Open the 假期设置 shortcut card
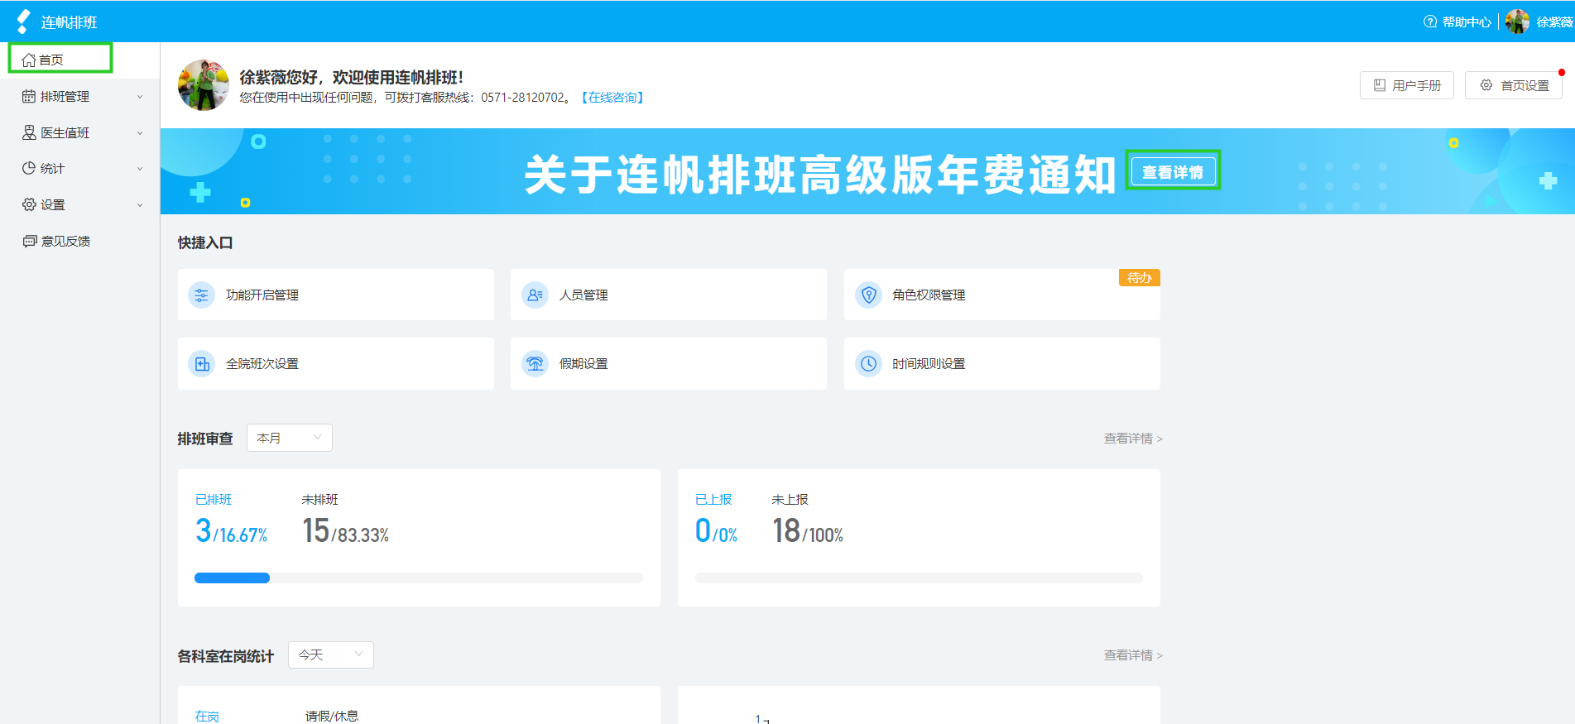Image resolution: width=1575 pixels, height=724 pixels. click(669, 363)
